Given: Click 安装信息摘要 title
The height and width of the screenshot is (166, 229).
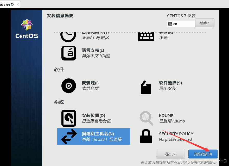Looking at the screenshot, I should click(60, 16).
